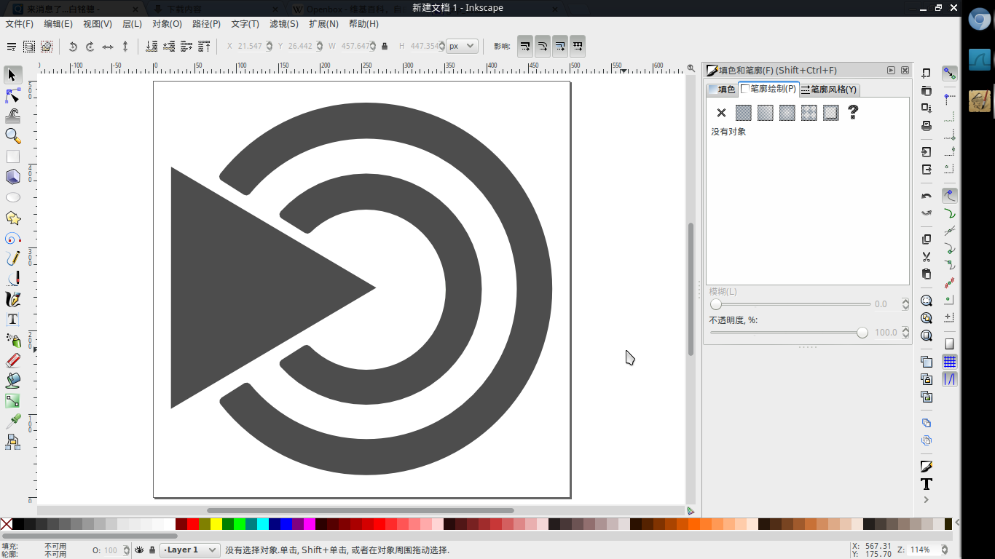Pick the yellow palette swatch
Viewport: 995px width, 559px height.
pyautogui.click(x=216, y=524)
